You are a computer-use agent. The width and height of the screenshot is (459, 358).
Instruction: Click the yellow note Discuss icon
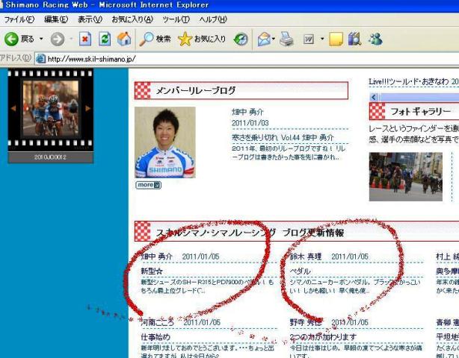click(336, 39)
